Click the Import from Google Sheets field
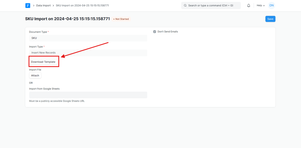Image resolution: width=301 pixels, height=148 pixels. click(88, 95)
